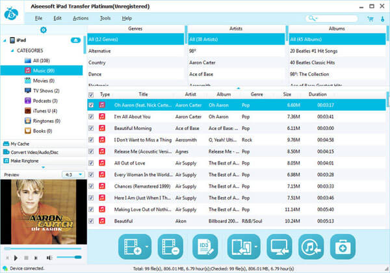390x273 pixels.
Task: Uncheck I'm All About You song
Action: click(91, 116)
